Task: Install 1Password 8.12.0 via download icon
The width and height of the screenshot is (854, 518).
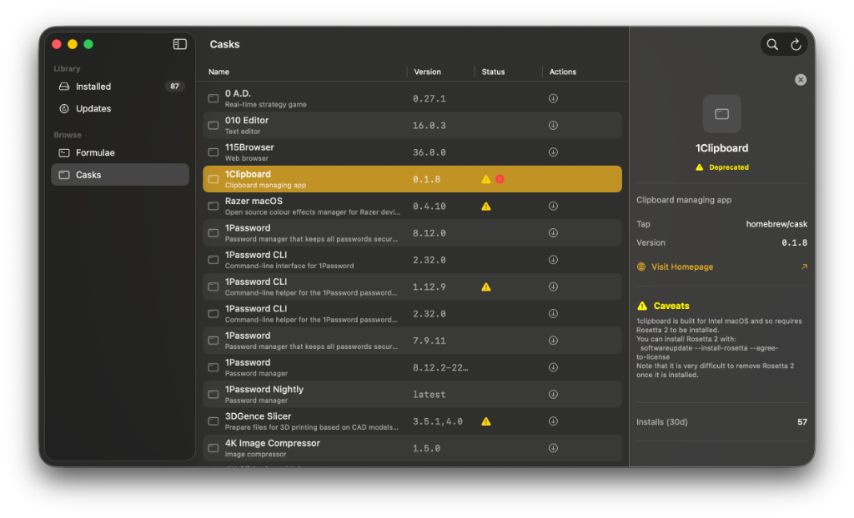Action: point(553,233)
